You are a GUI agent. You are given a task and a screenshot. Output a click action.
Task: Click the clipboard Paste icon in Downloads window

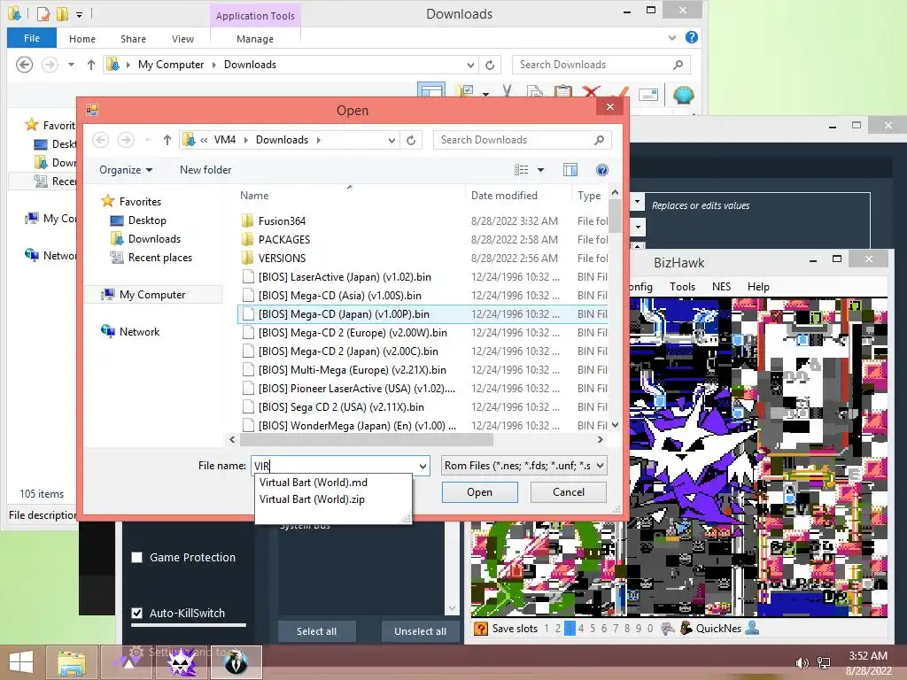(562, 92)
